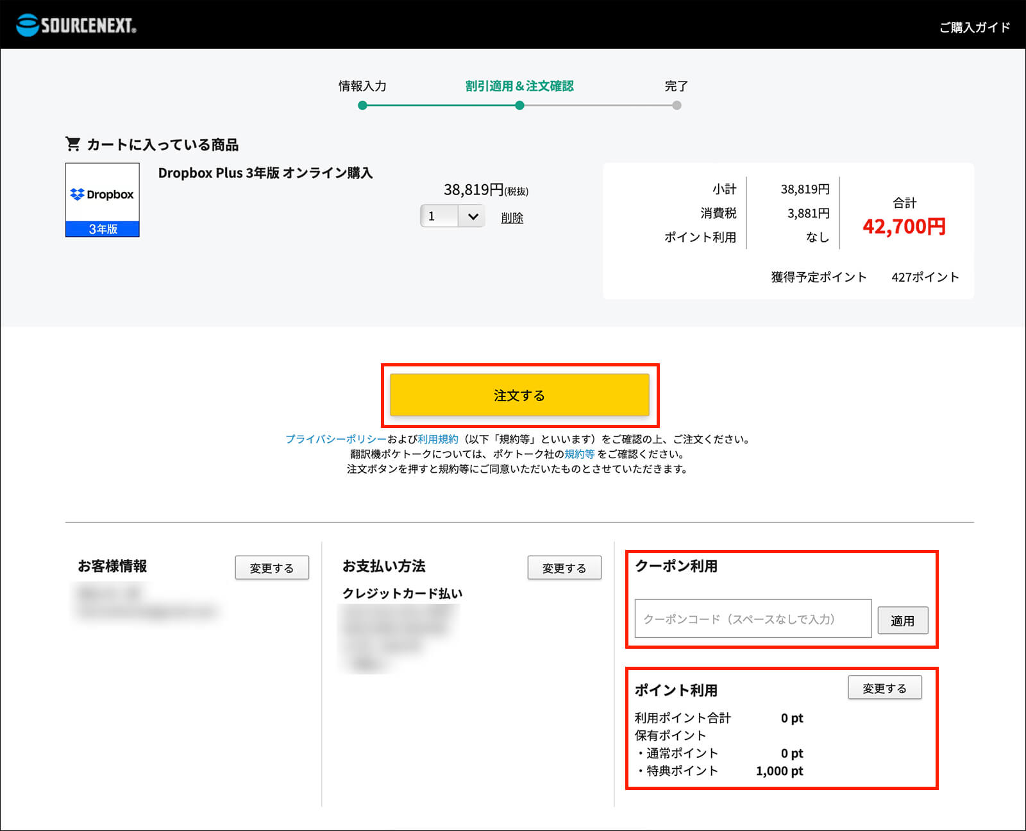Image resolution: width=1026 pixels, height=831 pixels.
Task: Click the 削除 link to remove item
Action: pyautogui.click(x=512, y=218)
